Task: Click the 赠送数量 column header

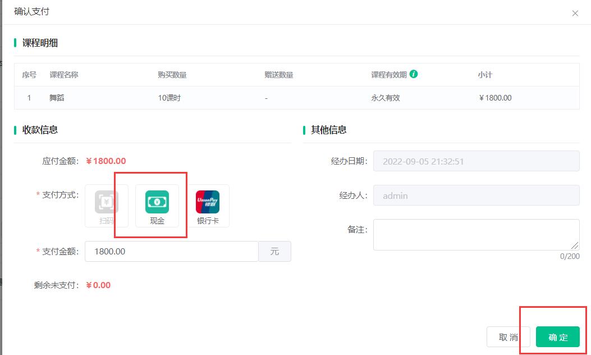Action: point(279,75)
